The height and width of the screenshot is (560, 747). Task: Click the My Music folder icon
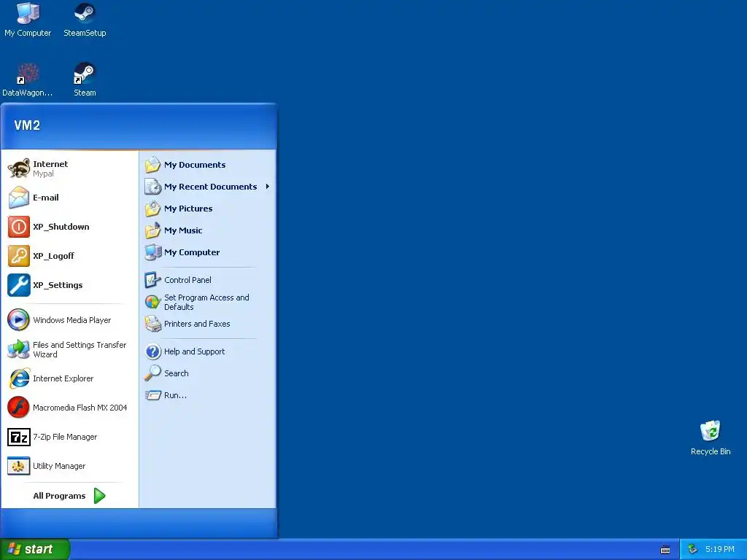(x=153, y=230)
